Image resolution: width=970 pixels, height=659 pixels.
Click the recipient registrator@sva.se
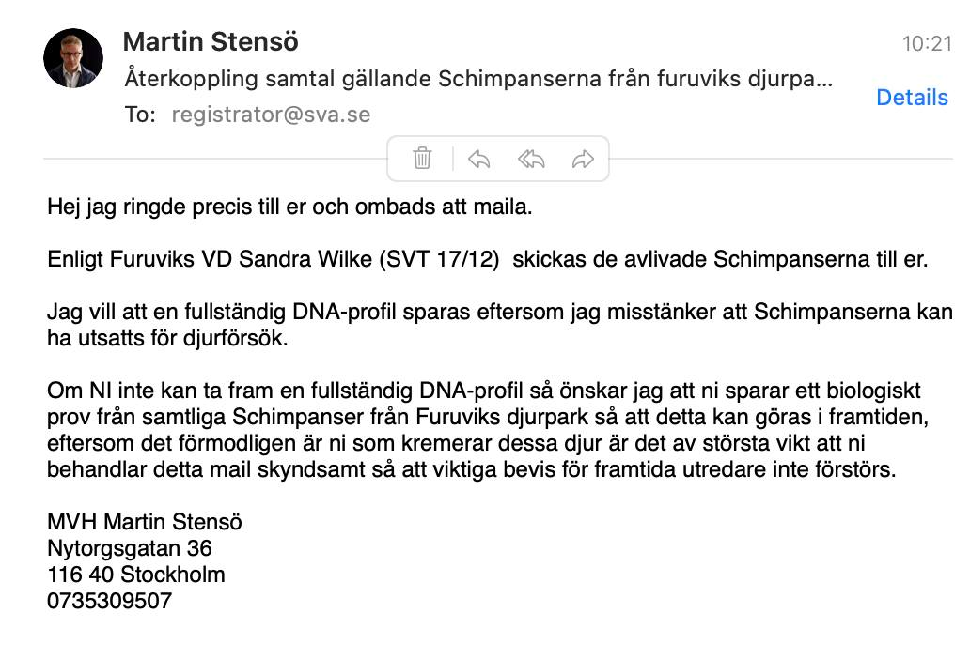coord(271,115)
